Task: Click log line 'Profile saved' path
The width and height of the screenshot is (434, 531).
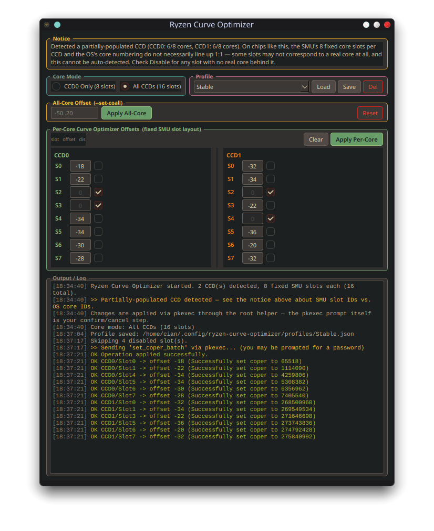Action: point(203,334)
